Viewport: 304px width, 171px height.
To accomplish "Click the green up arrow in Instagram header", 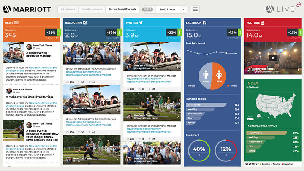I will [x=119, y=33].
